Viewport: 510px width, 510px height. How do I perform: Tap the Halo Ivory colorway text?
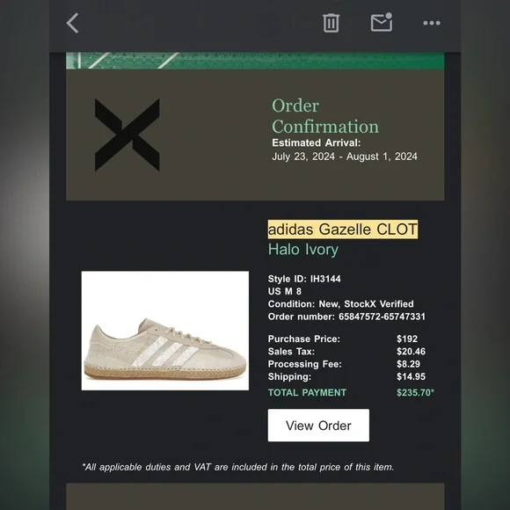[303, 250]
